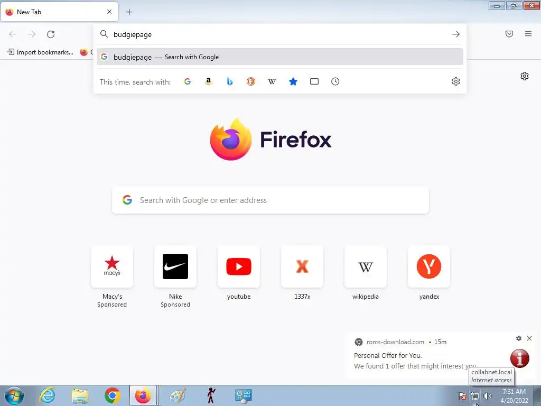
Task: Open Save to Pocket button
Action: 509,34
